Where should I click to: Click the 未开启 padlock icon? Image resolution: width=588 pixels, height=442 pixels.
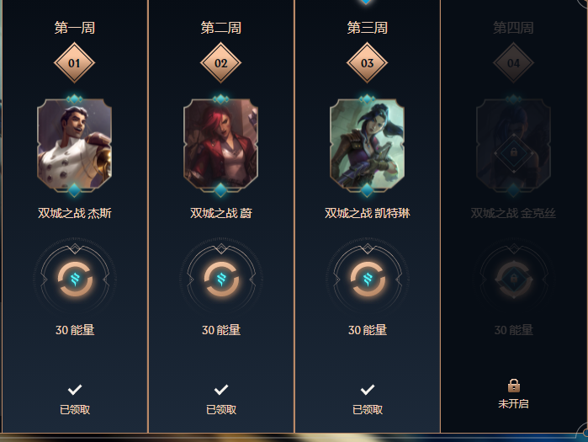513,386
